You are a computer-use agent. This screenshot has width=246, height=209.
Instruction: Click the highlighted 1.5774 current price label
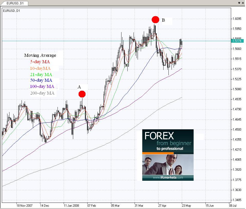pos(237,41)
